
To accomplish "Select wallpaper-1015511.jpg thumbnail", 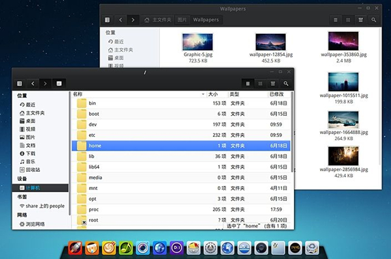I will [343, 82].
